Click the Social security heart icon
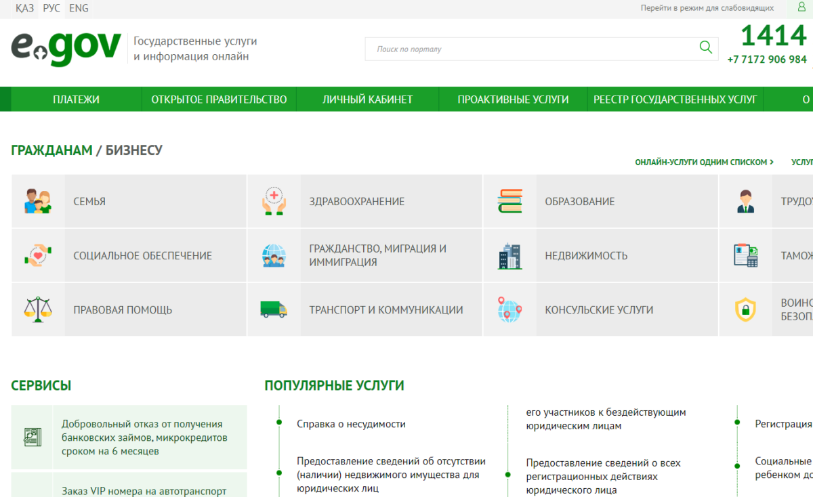 coord(38,256)
